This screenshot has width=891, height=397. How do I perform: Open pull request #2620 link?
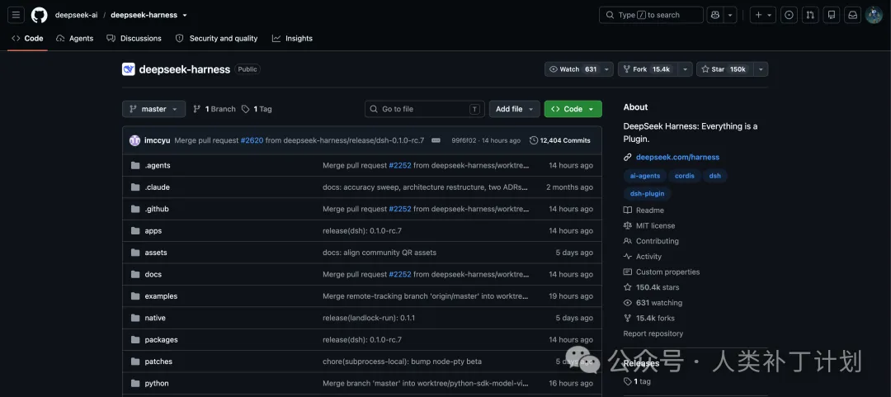coord(252,140)
